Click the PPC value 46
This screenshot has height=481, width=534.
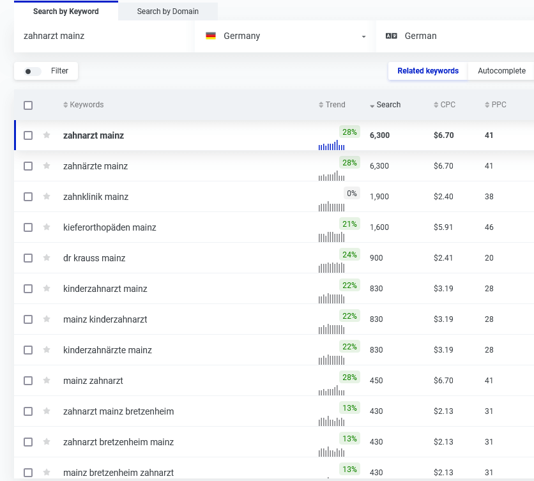pyautogui.click(x=489, y=227)
